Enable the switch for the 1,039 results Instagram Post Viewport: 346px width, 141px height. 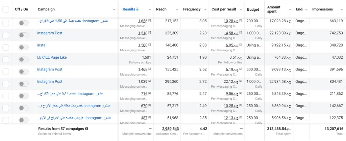click(x=24, y=84)
